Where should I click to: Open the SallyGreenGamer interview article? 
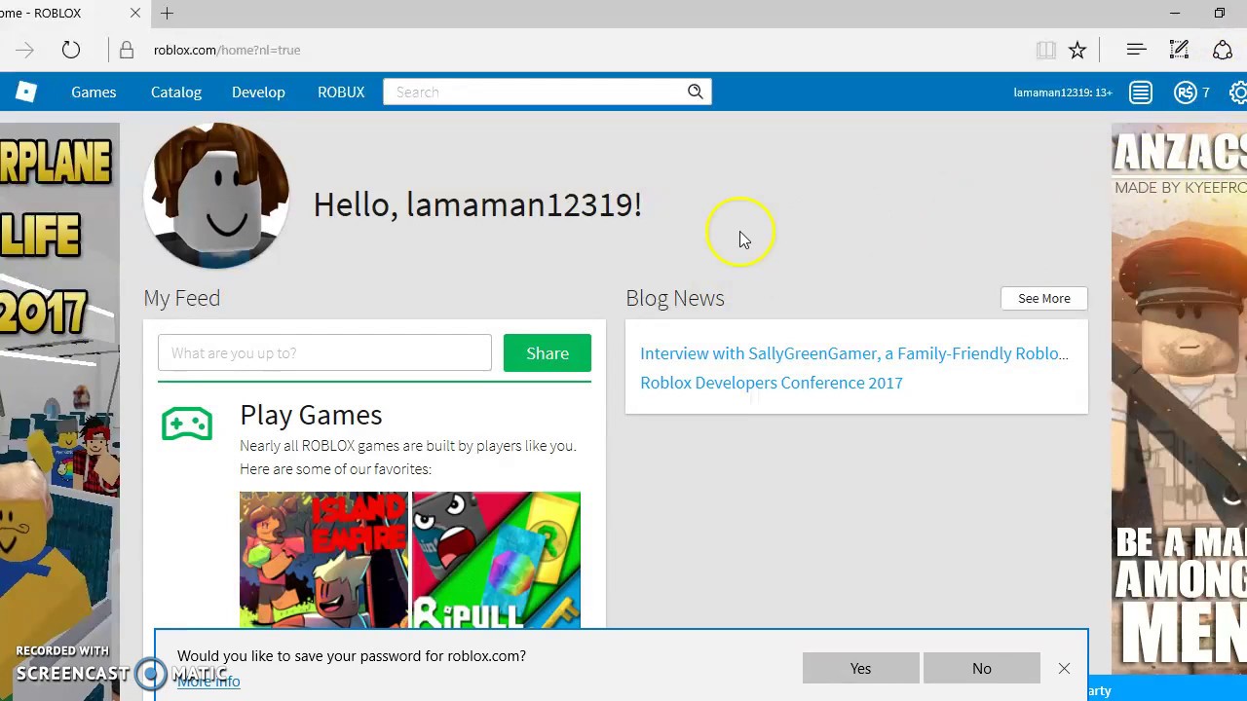[x=854, y=353]
